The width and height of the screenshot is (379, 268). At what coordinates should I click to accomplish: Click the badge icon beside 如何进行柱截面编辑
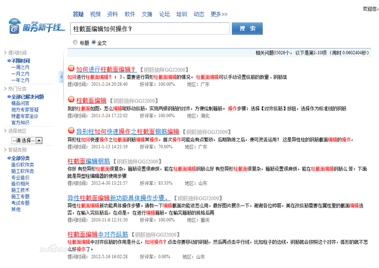click(71, 69)
